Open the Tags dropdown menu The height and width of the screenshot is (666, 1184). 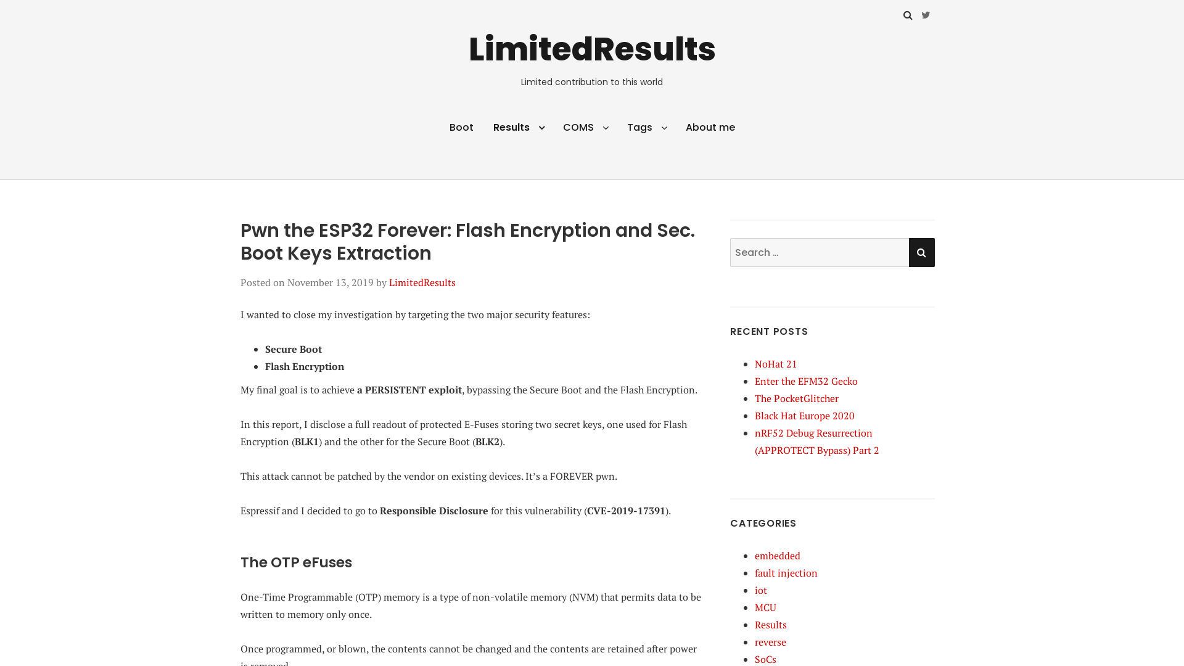[x=646, y=127]
